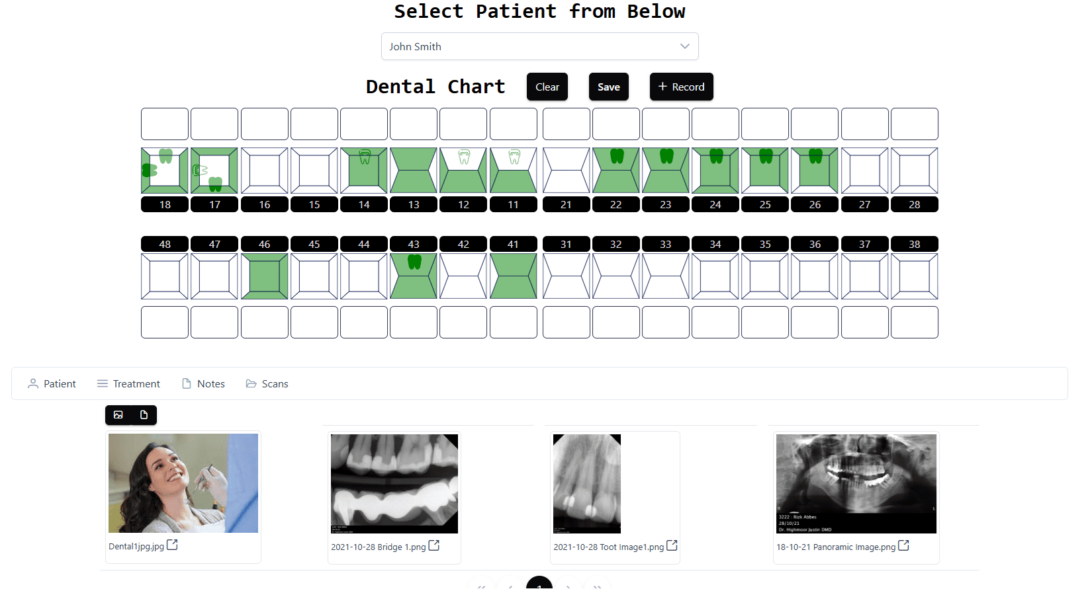Open Bridge 1.png in new window icon

click(434, 546)
